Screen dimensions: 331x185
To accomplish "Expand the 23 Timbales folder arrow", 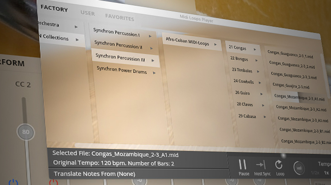I will click(x=258, y=72).
